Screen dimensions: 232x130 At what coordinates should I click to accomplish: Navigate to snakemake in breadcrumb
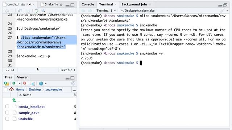click(54, 90)
